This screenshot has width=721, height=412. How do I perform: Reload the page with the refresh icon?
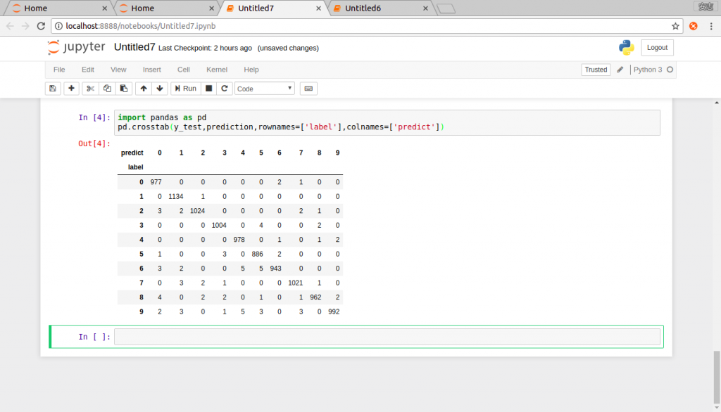tap(41, 26)
